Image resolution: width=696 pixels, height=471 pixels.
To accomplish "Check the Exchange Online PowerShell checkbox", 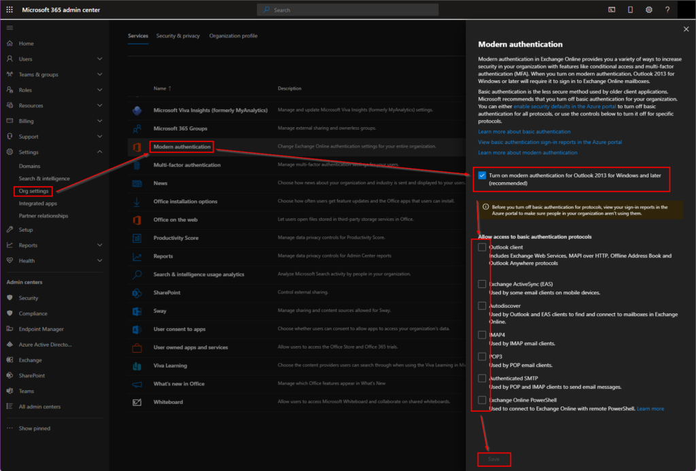I will pyautogui.click(x=482, y=400).
